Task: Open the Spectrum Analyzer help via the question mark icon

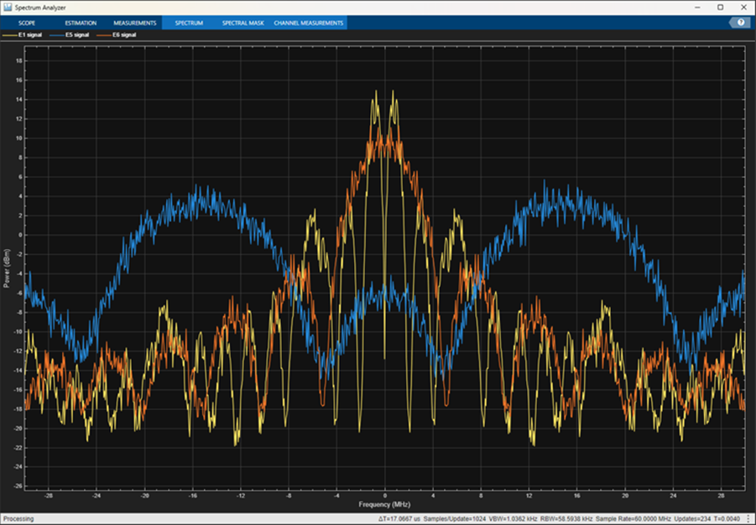Action: point(741,22)
